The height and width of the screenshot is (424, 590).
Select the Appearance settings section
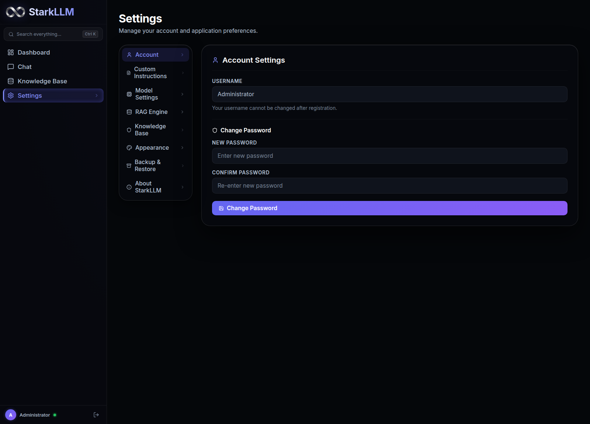[156, 147]
